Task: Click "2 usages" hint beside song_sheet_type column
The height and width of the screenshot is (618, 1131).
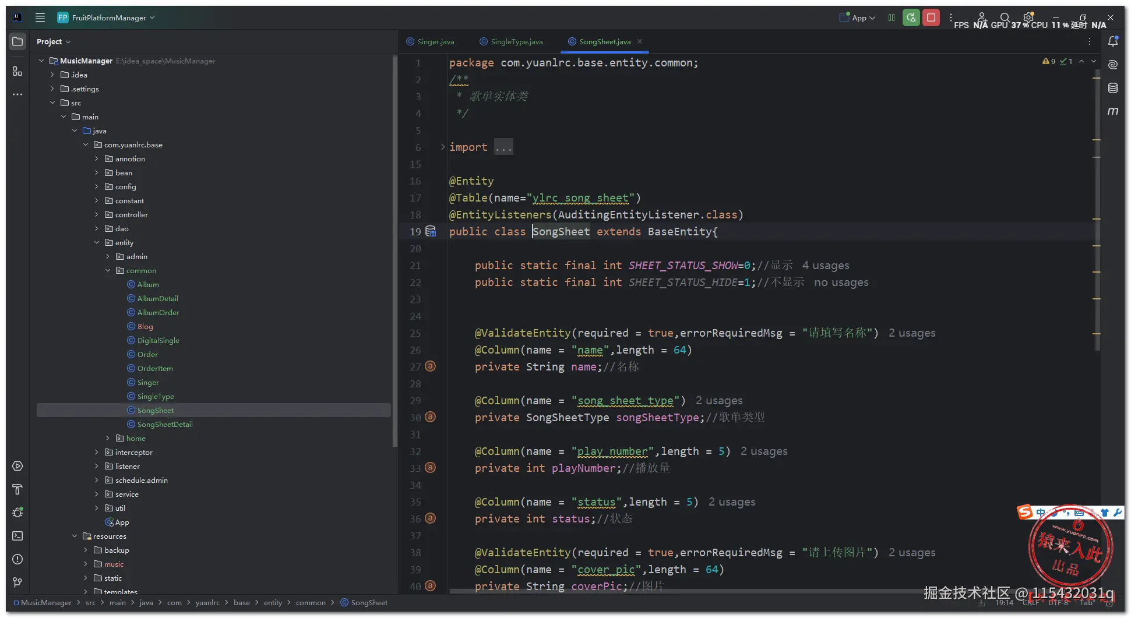Action: point(719,401)
